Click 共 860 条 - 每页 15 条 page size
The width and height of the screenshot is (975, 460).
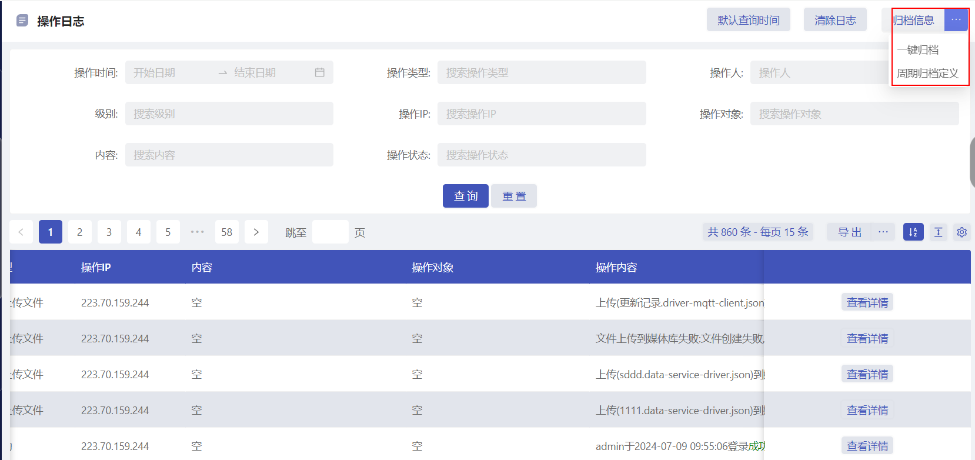pos(758,232)
